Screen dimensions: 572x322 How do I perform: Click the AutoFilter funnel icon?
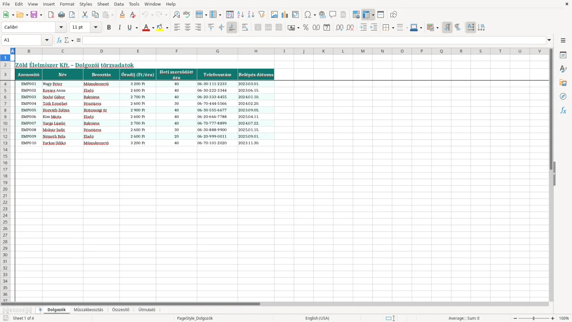click(262, 15)
